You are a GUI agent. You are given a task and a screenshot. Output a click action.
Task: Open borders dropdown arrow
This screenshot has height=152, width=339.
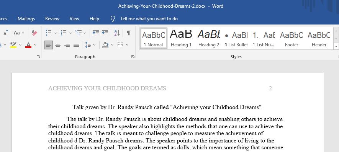[127, 45]
